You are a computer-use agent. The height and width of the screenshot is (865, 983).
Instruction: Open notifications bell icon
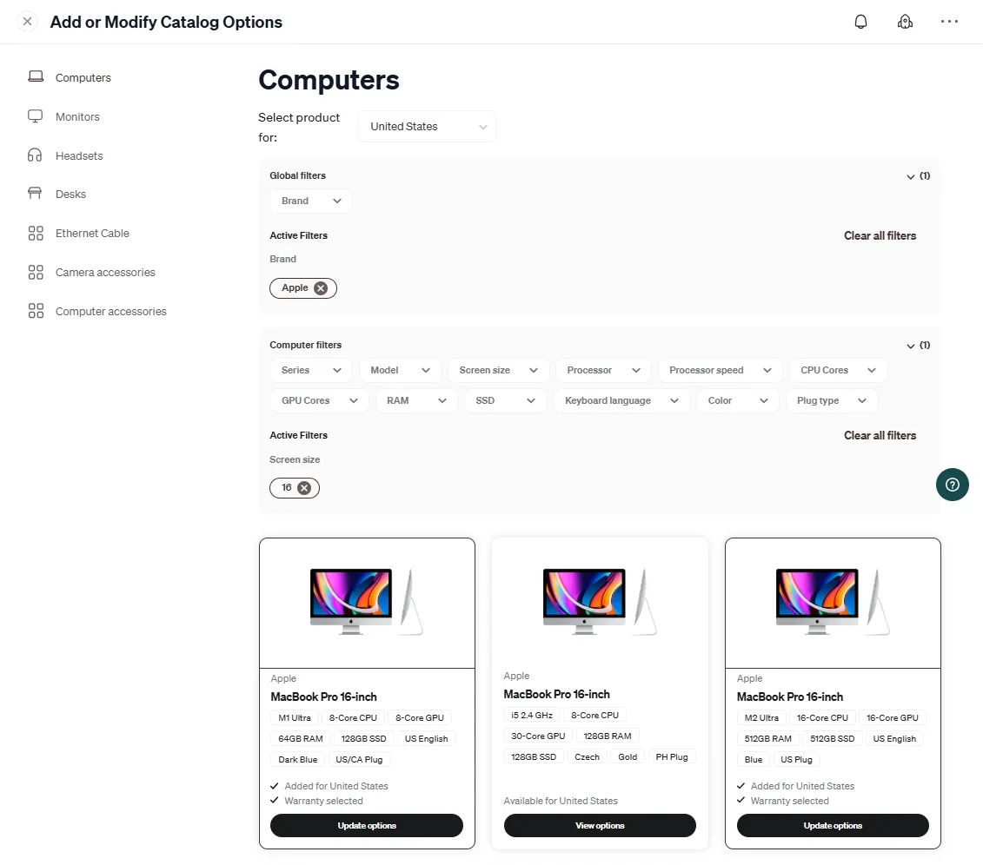coord(860,22)
